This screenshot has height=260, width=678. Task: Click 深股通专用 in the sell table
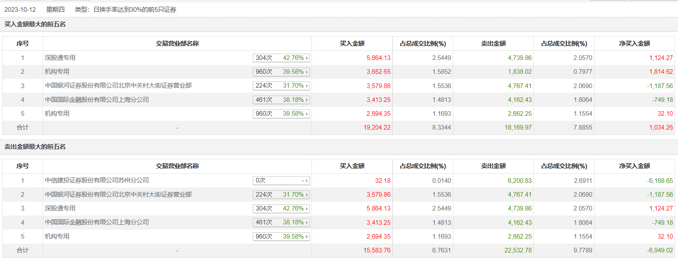click(x=60, y=208)
